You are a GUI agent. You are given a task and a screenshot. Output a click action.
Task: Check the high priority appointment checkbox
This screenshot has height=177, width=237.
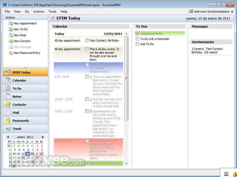[x=87, y=111]
